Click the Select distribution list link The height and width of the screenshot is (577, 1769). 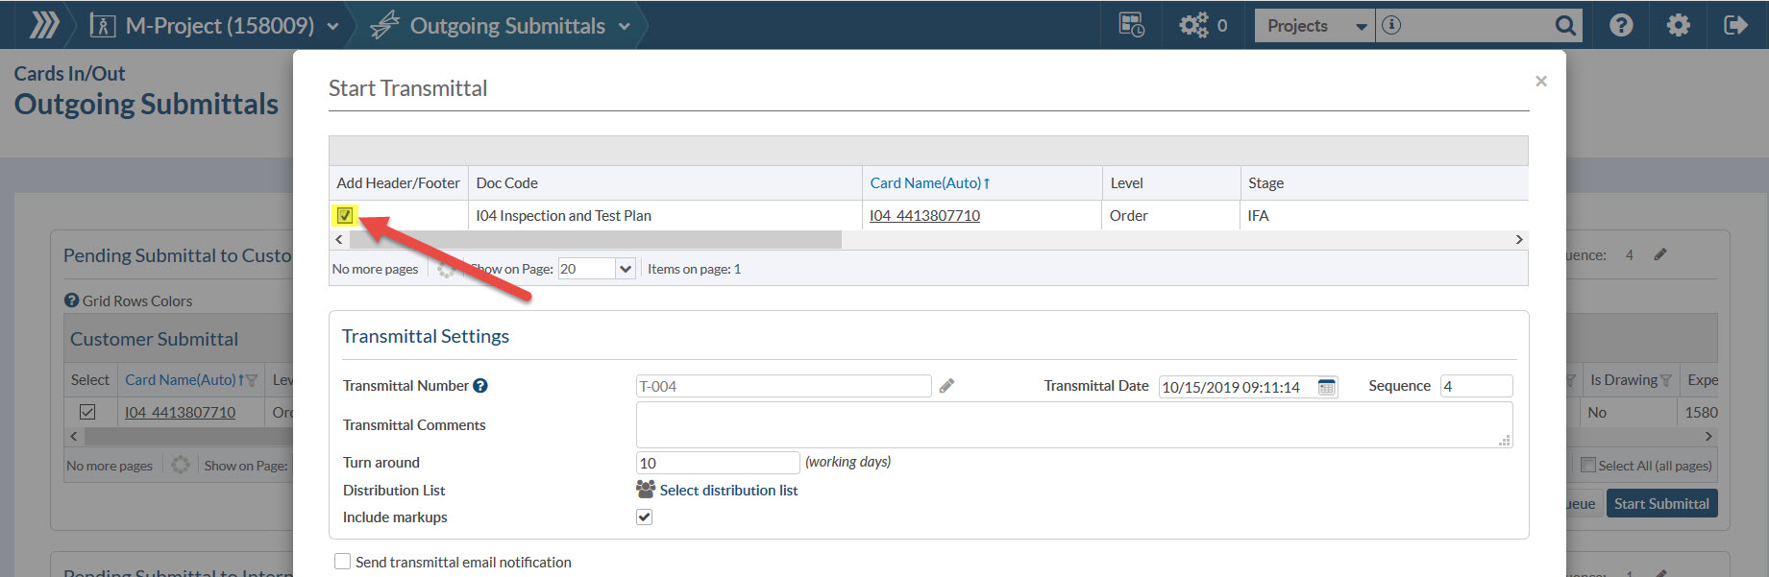pos(728,490)
